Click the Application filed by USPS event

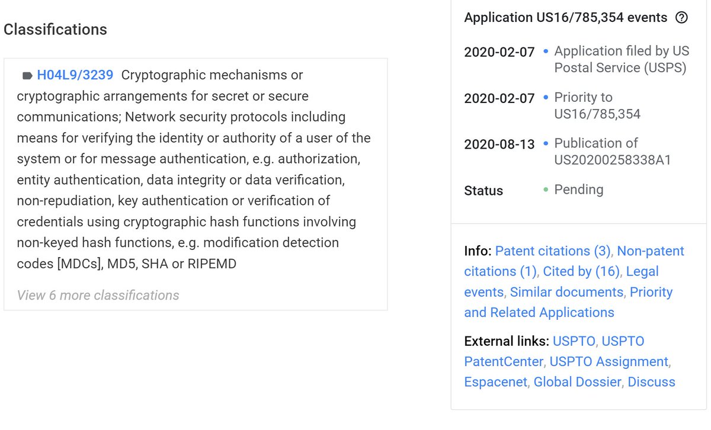[620, 60]
